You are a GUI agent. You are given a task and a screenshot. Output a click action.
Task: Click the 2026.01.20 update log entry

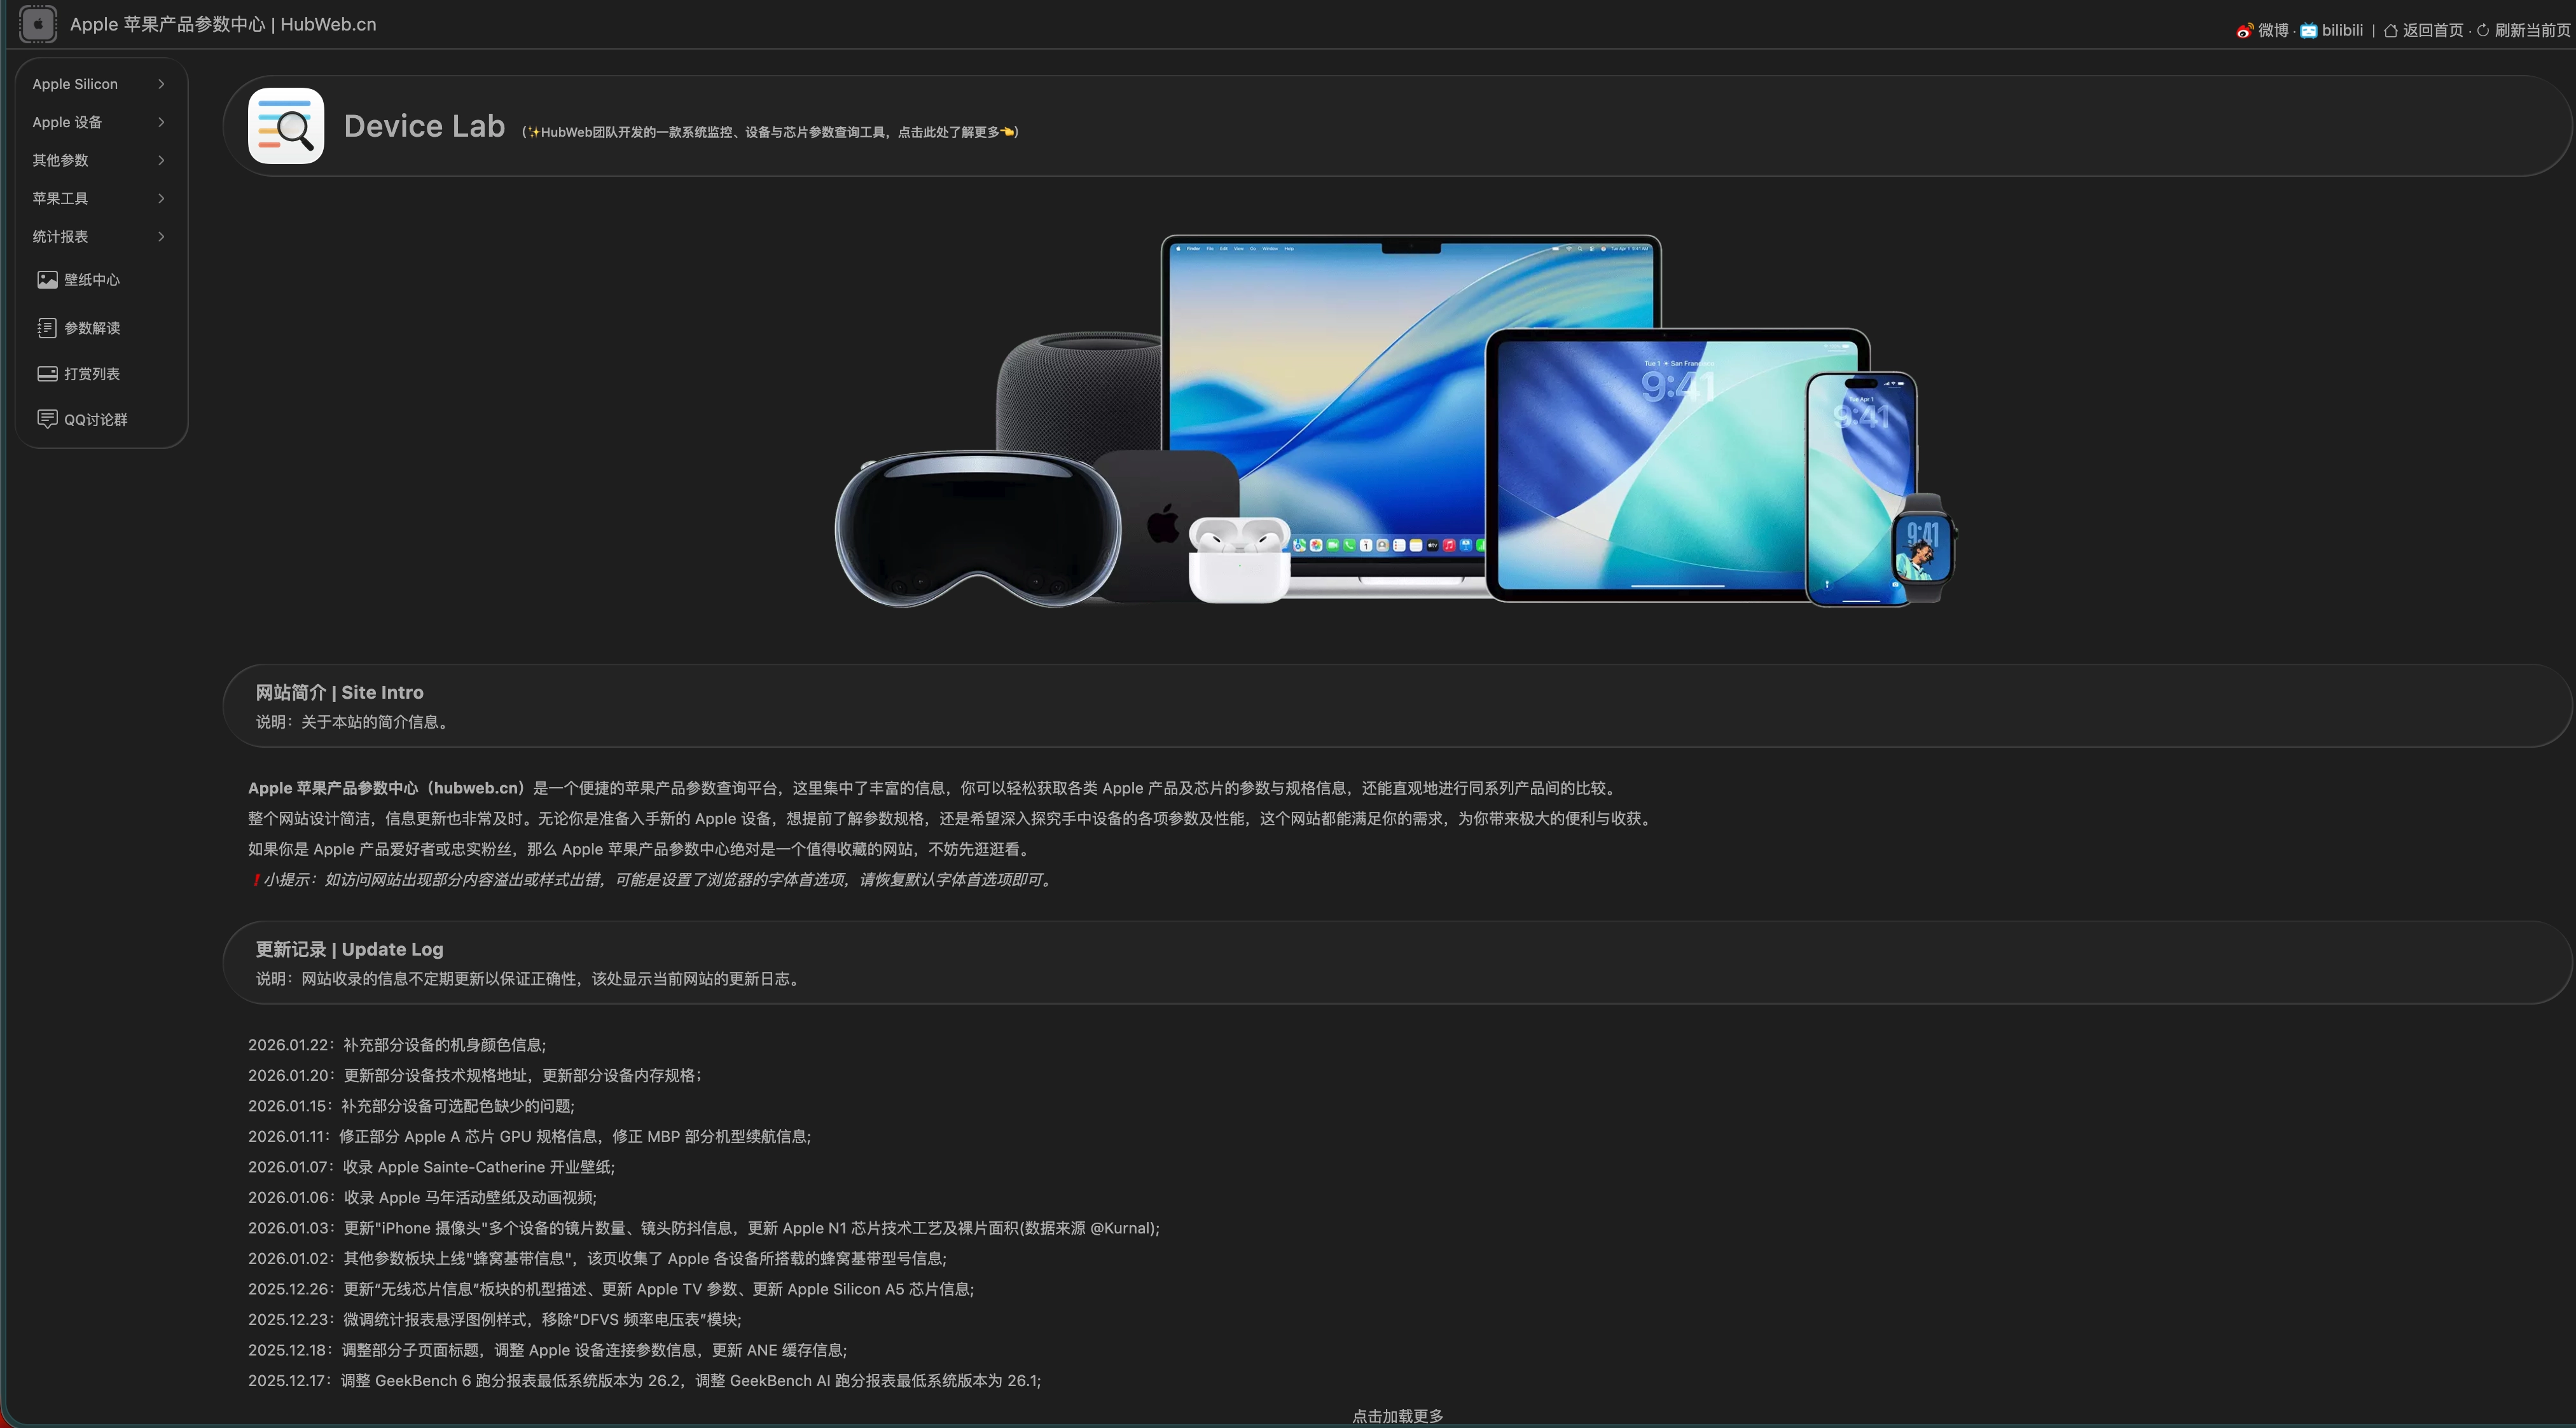(x=475, y=1075)
